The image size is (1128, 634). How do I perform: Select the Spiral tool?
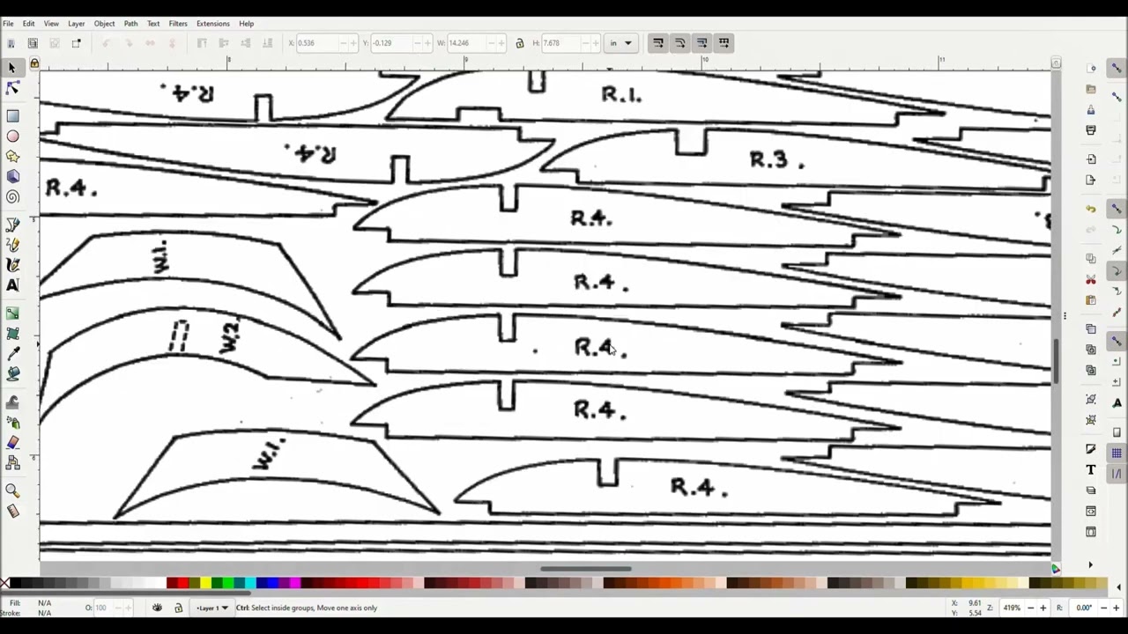(12, 197)
